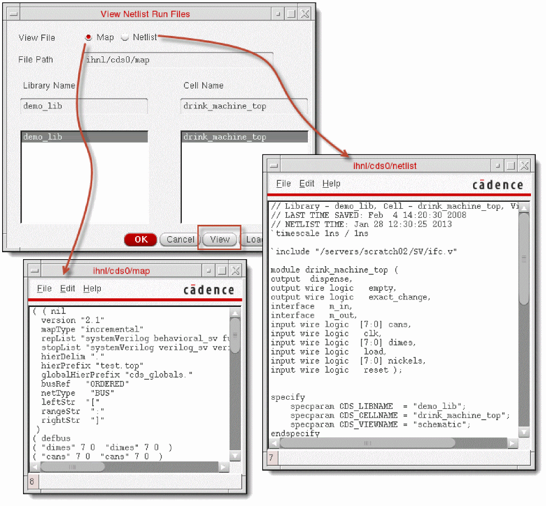Minimize the ihnl/cds0/map window
The width and height of the screenshot is (546, 506).
pos(208,270)
